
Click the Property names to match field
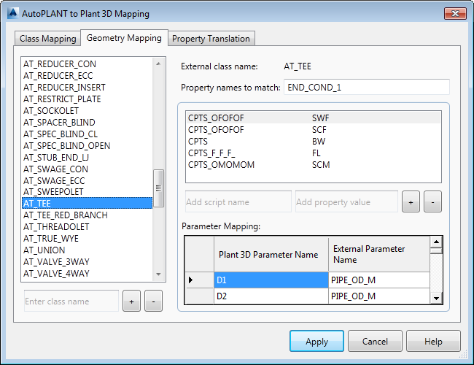point(367,87)
